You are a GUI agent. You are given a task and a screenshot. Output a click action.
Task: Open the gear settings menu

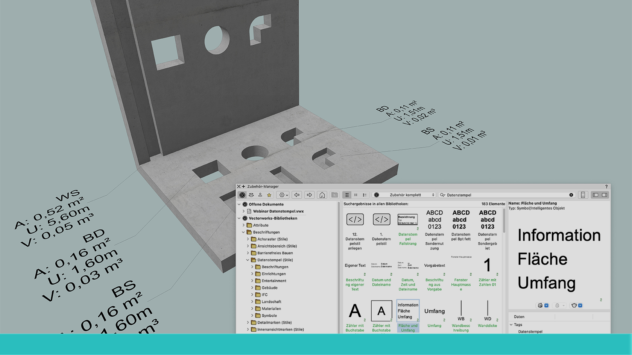283,195
